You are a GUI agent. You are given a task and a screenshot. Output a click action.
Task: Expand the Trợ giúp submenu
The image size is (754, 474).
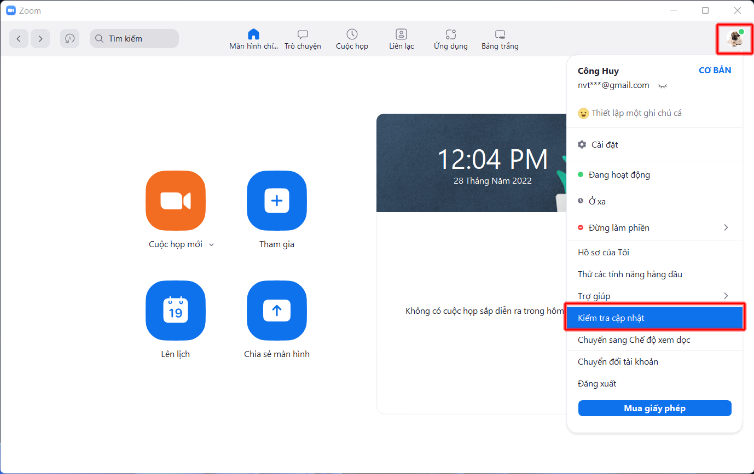tap(726, 295)
